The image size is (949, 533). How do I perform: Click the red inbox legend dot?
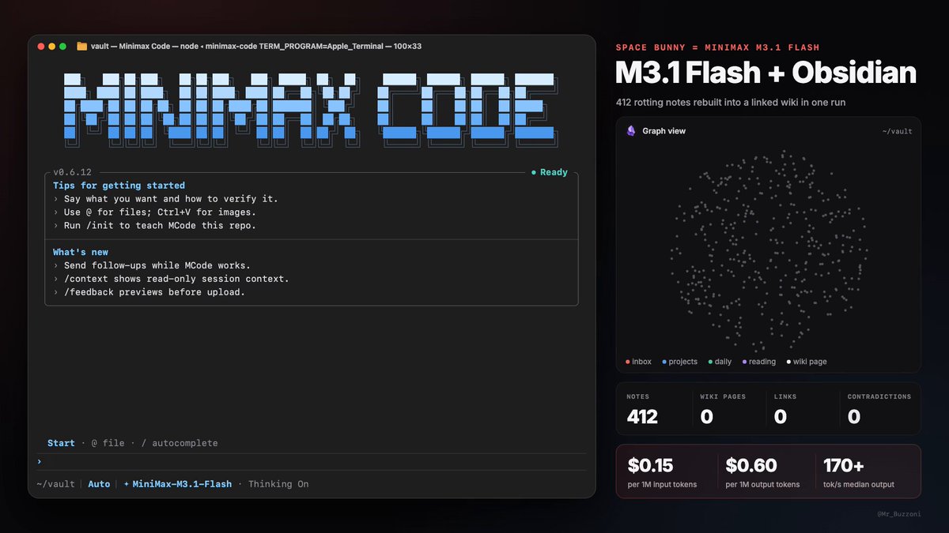(628, 362)
